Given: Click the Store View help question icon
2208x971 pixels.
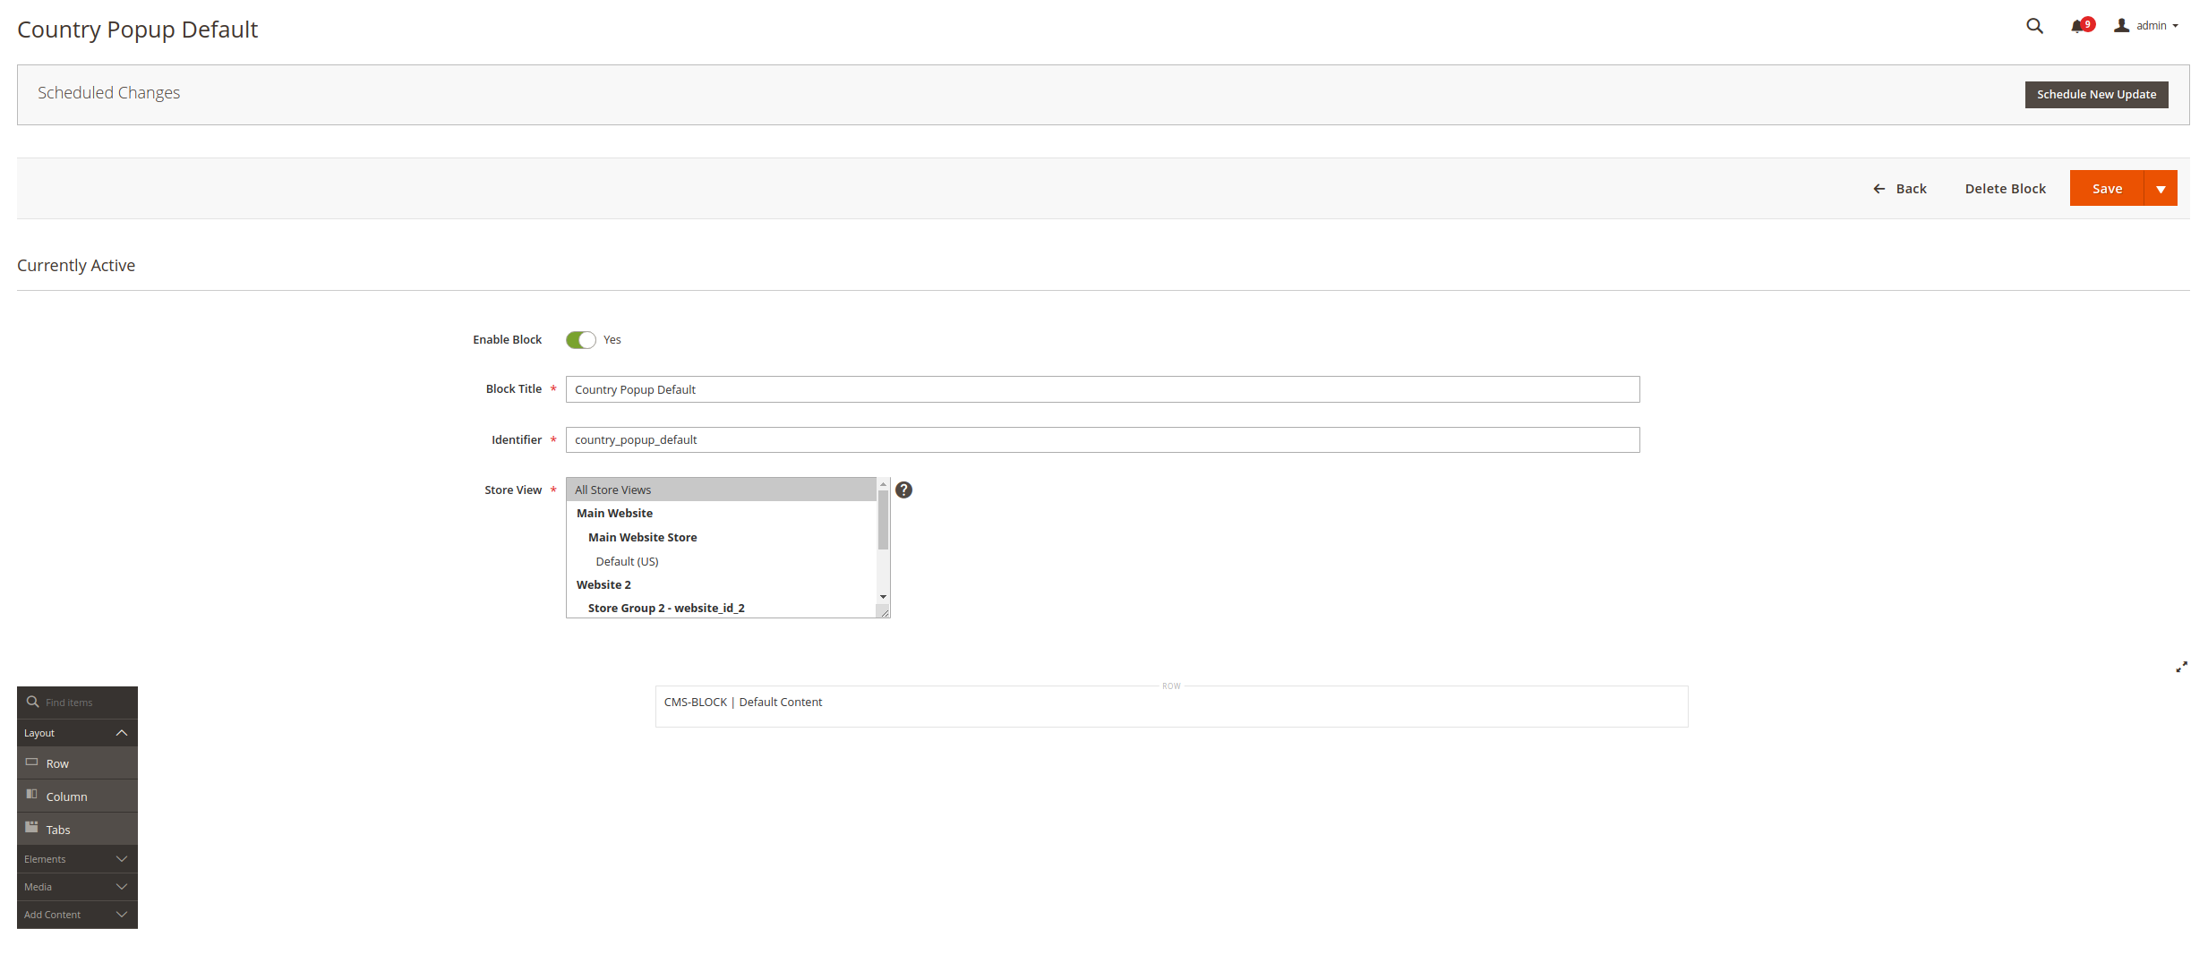Looking at the screenshot, I should coord(903,490).
